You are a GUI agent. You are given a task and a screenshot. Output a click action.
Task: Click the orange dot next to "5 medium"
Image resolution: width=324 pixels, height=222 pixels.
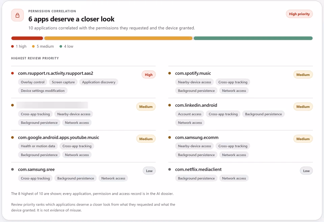click(33, 46)
